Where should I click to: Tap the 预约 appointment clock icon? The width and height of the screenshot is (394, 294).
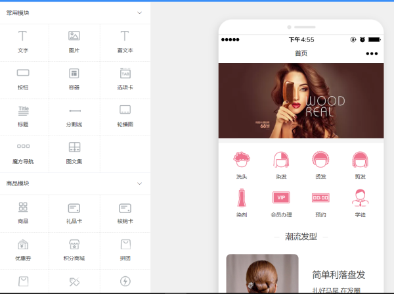point(320,197)
